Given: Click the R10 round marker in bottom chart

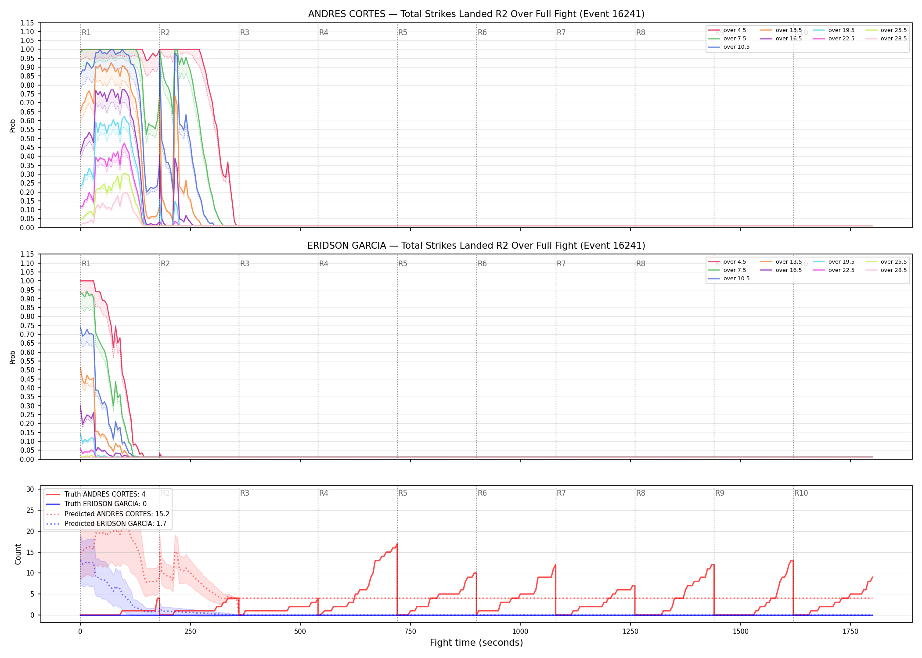Looking at the screenshot, I should coord(801,493).
